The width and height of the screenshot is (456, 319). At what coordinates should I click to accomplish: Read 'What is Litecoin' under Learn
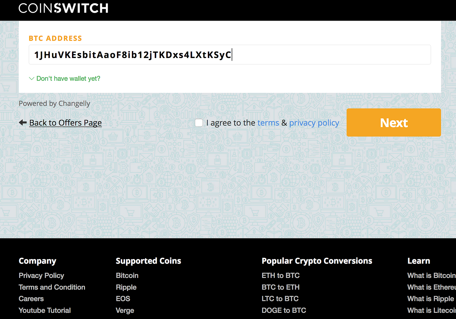[432, 311]
